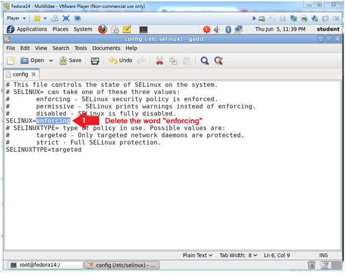Click the red alert notification icon
The height and width of the screenshot is (273, 345).
[x=206, y=29]
